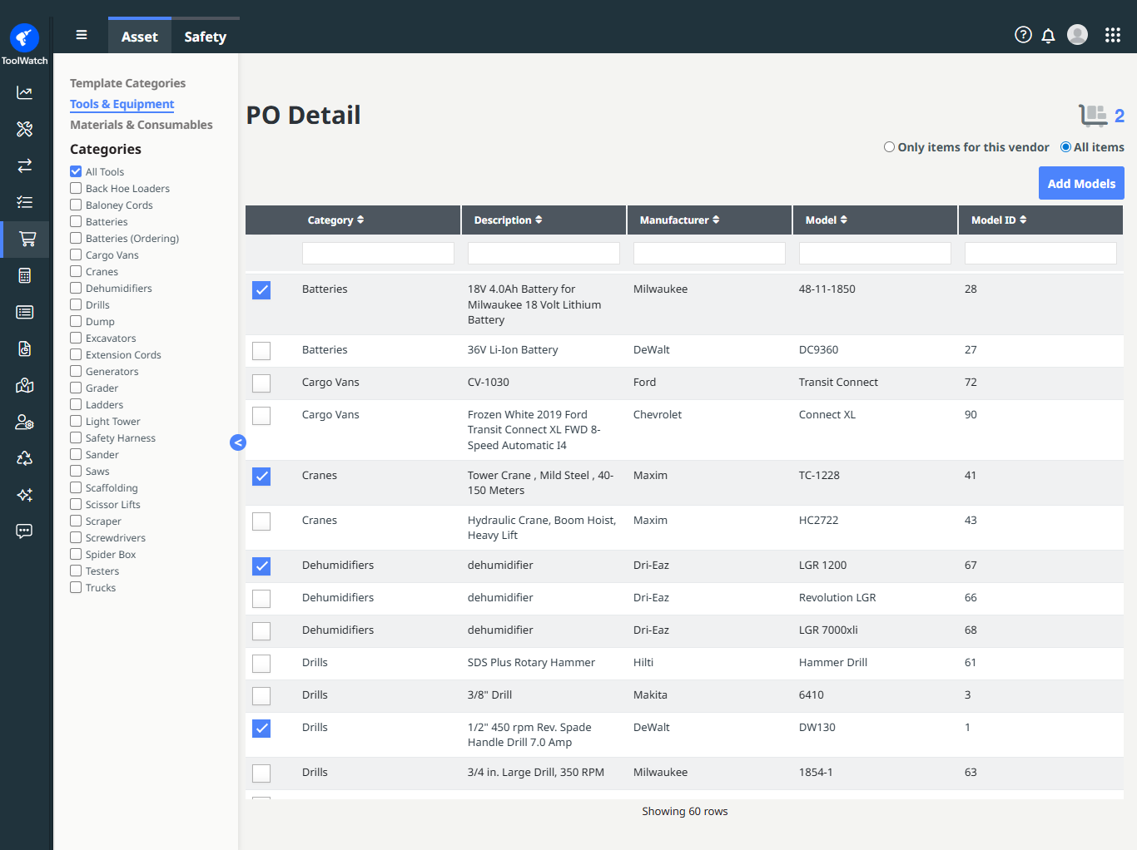This screenshot has height=850, width=1137.
Task: Open the apps grid launcher icon
Action: coord(1112,35)
